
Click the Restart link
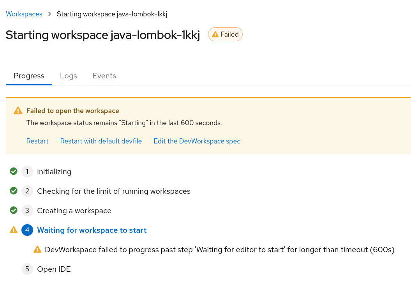[x=37, y=141]
